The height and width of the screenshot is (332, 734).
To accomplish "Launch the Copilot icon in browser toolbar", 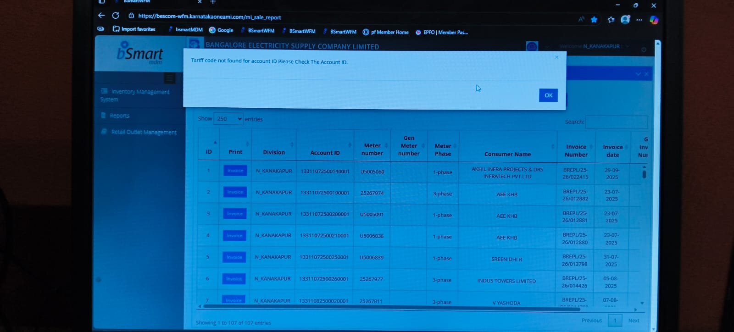I will [654, 20].
